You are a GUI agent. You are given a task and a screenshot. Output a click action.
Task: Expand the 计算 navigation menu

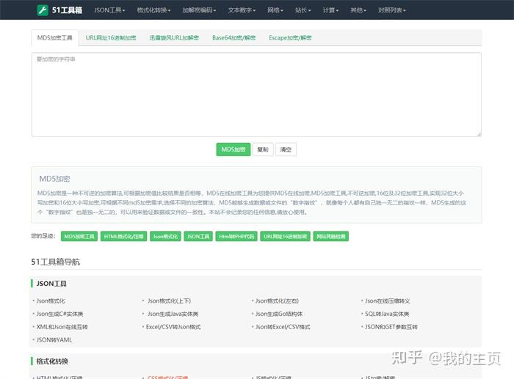[x=330, y=10]
